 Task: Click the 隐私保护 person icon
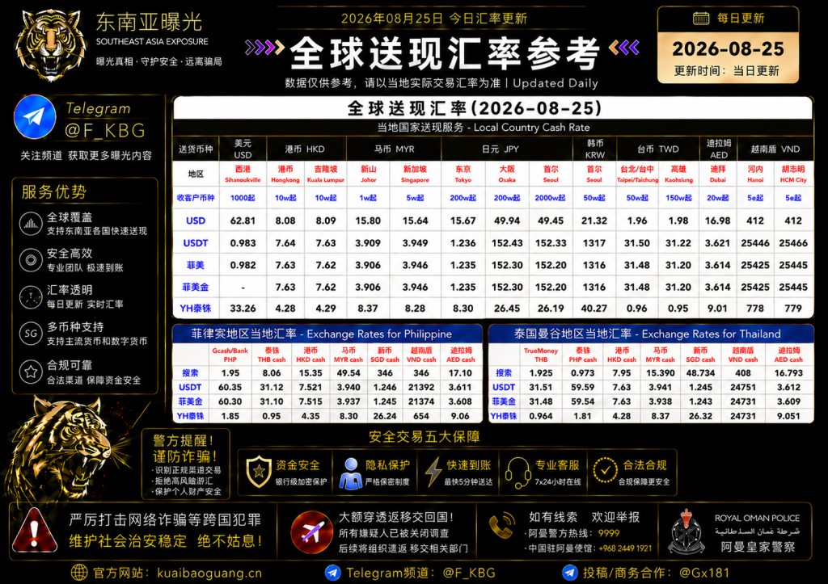tap(351, 473)
